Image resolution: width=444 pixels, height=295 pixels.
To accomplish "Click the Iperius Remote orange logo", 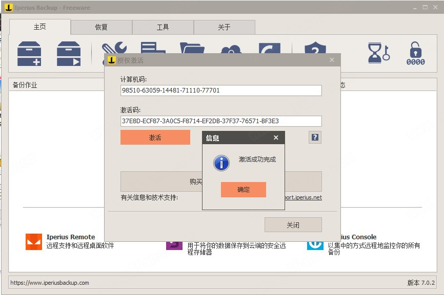I will tap(34, 242).
